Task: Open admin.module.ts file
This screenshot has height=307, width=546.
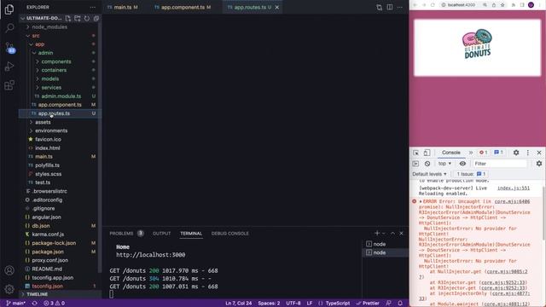Action: point(61,96)
